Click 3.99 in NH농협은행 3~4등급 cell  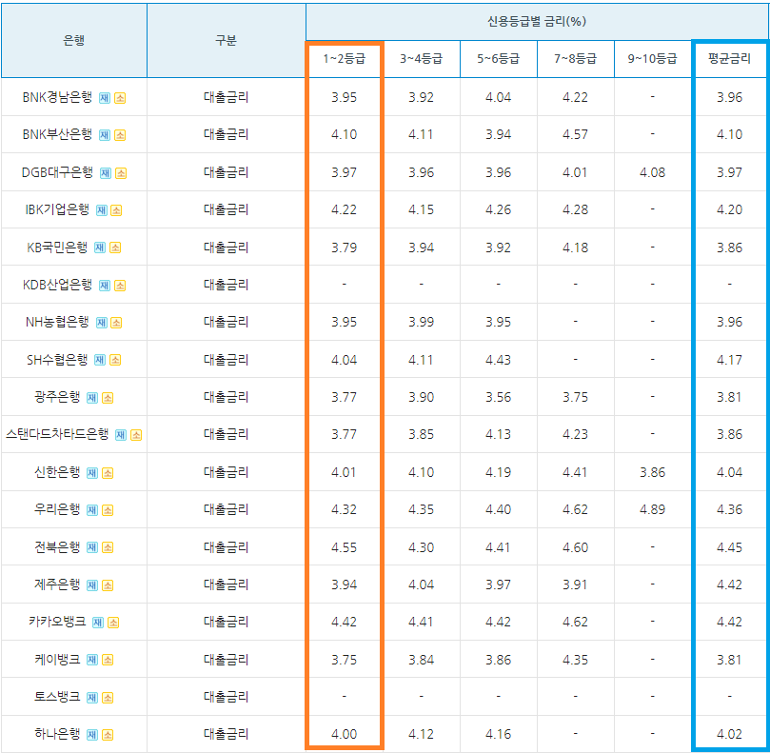tap(422, 322)
